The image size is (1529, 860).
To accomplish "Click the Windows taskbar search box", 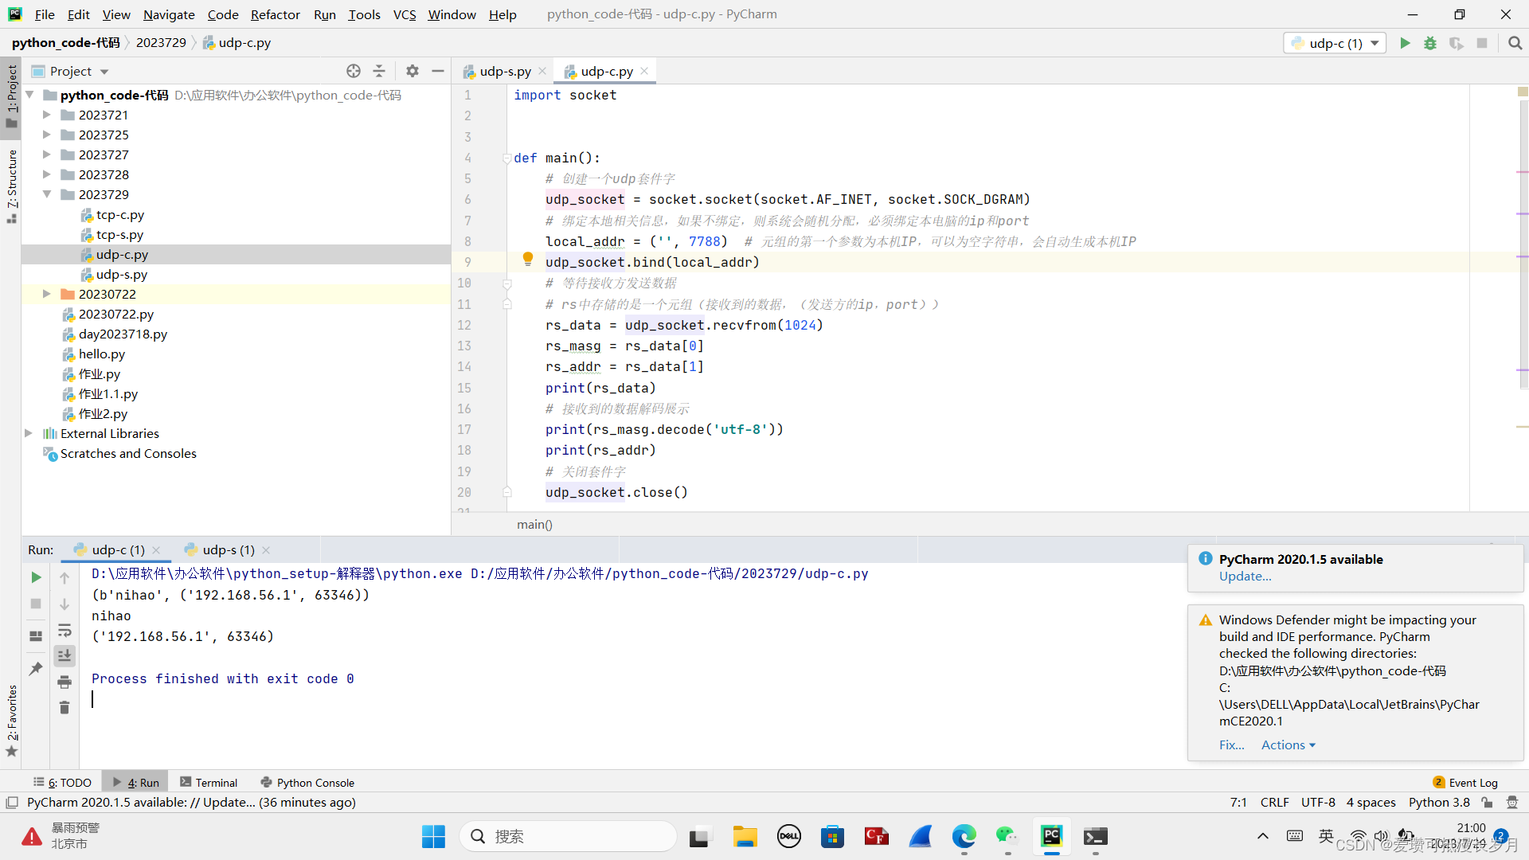I will point(569,836).
